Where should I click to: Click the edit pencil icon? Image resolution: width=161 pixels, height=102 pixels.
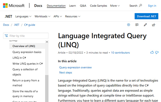(145, 25)
